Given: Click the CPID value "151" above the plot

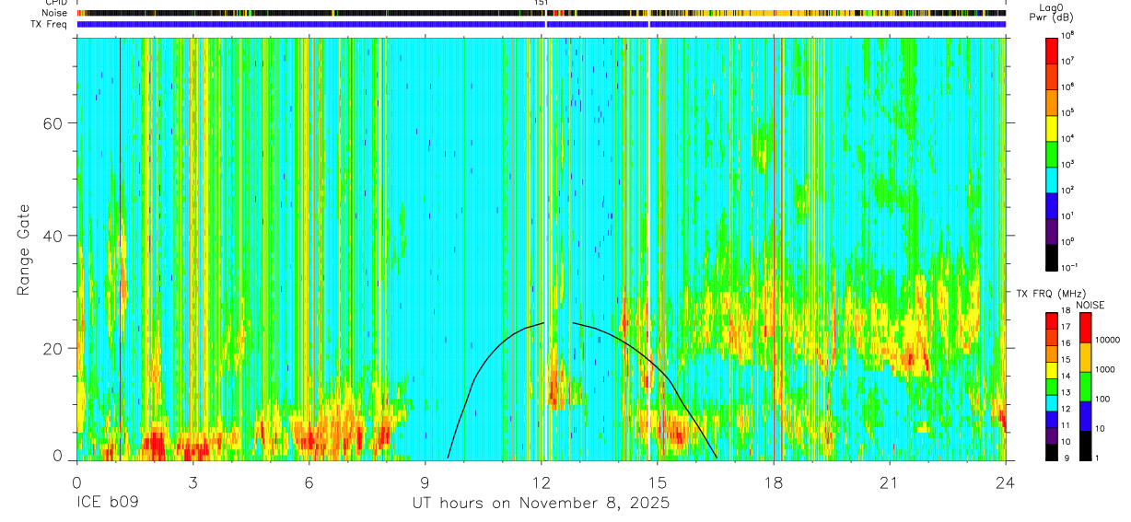Looking at the screenshot, I should tap(542, 3).
